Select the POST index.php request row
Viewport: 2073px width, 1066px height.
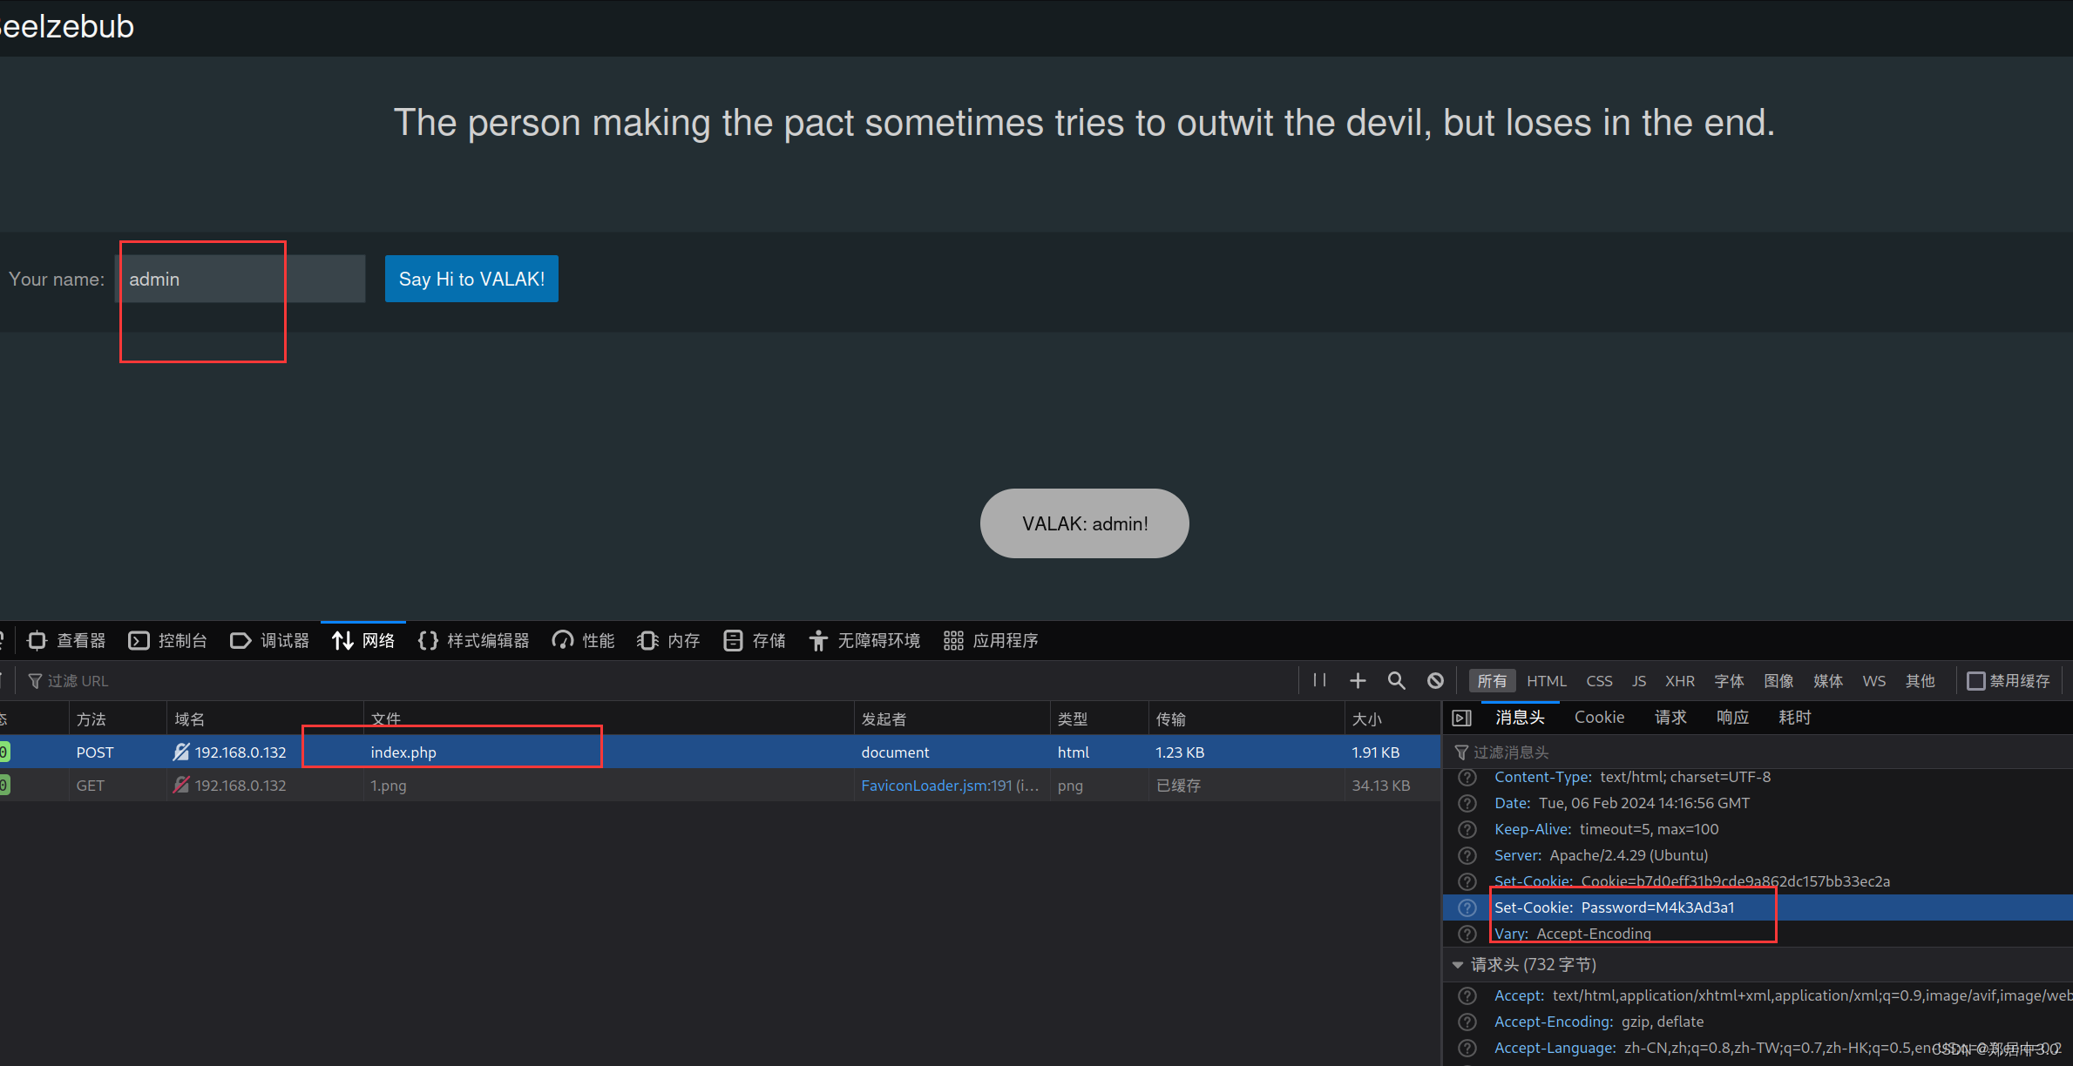[721, 752]
